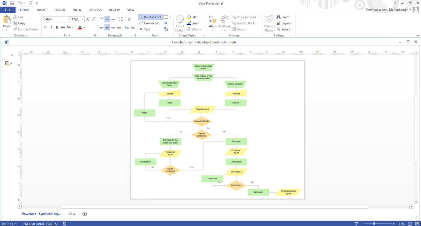The image size is (421, 226).
Task: Open the Calibri font name dropdown
Action: (69, 19)
